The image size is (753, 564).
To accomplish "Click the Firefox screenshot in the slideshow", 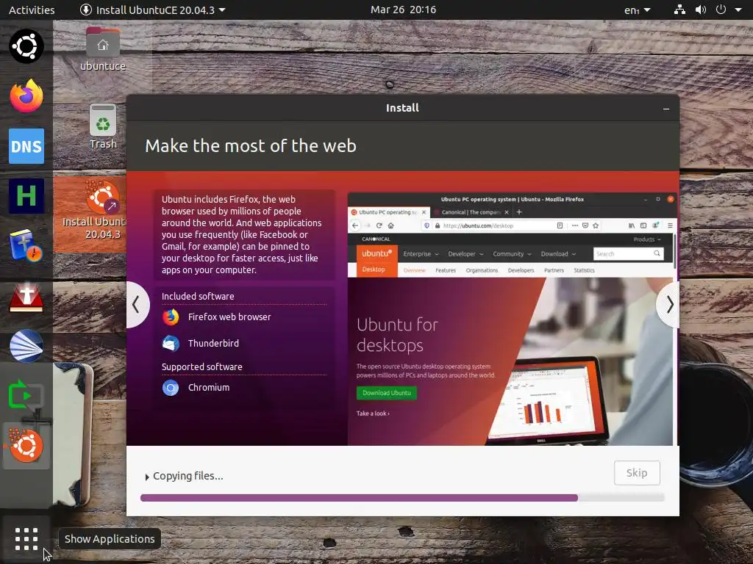I will [x=513, y=319].
